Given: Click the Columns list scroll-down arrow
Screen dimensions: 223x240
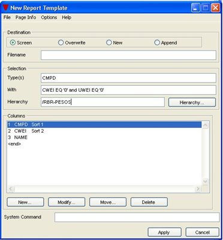Looking at the screenshot, I should click(206, 181).
